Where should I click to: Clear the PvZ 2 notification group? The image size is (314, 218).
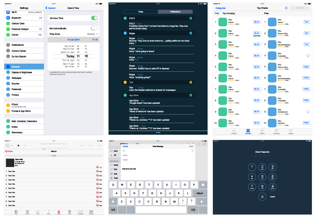click(191, 18)
